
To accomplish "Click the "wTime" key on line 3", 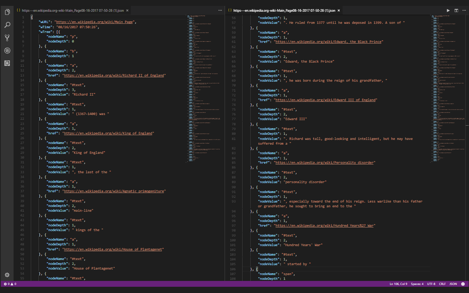I will (x=46, y=27).
